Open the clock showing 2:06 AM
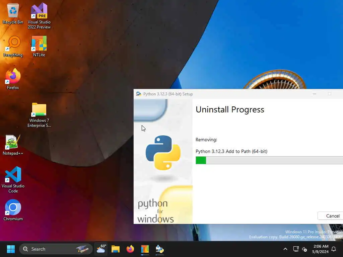 point(321,249)
